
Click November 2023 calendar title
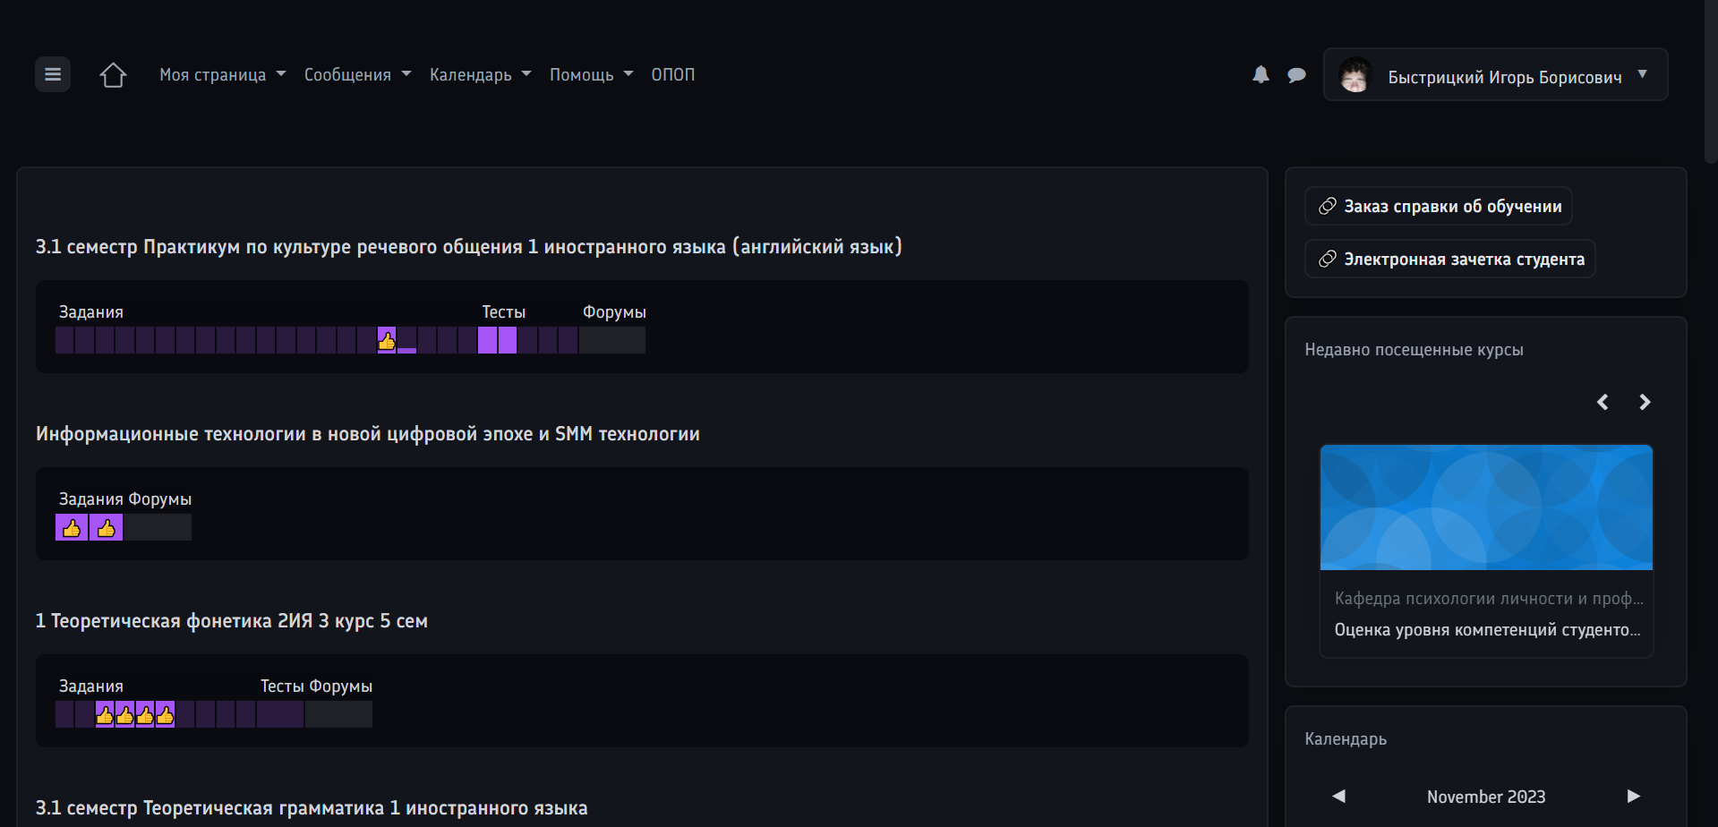[1486, 797]
